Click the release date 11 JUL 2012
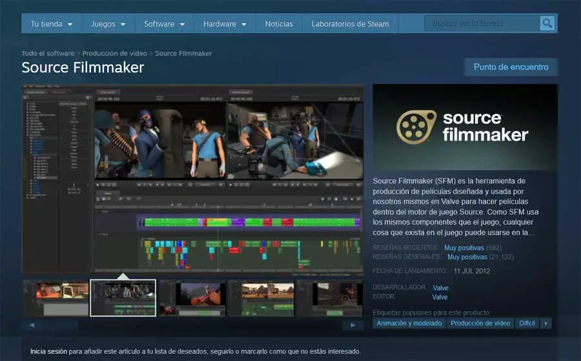 pyautogui.click(x=472, y=271)
